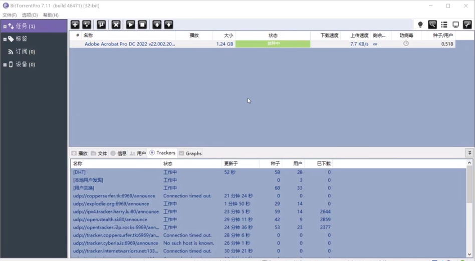Select udp://ipv4.tracker.harry.lu:80/announce tracker
This screenshot has width=475, height=261.
tap(268, 211)
